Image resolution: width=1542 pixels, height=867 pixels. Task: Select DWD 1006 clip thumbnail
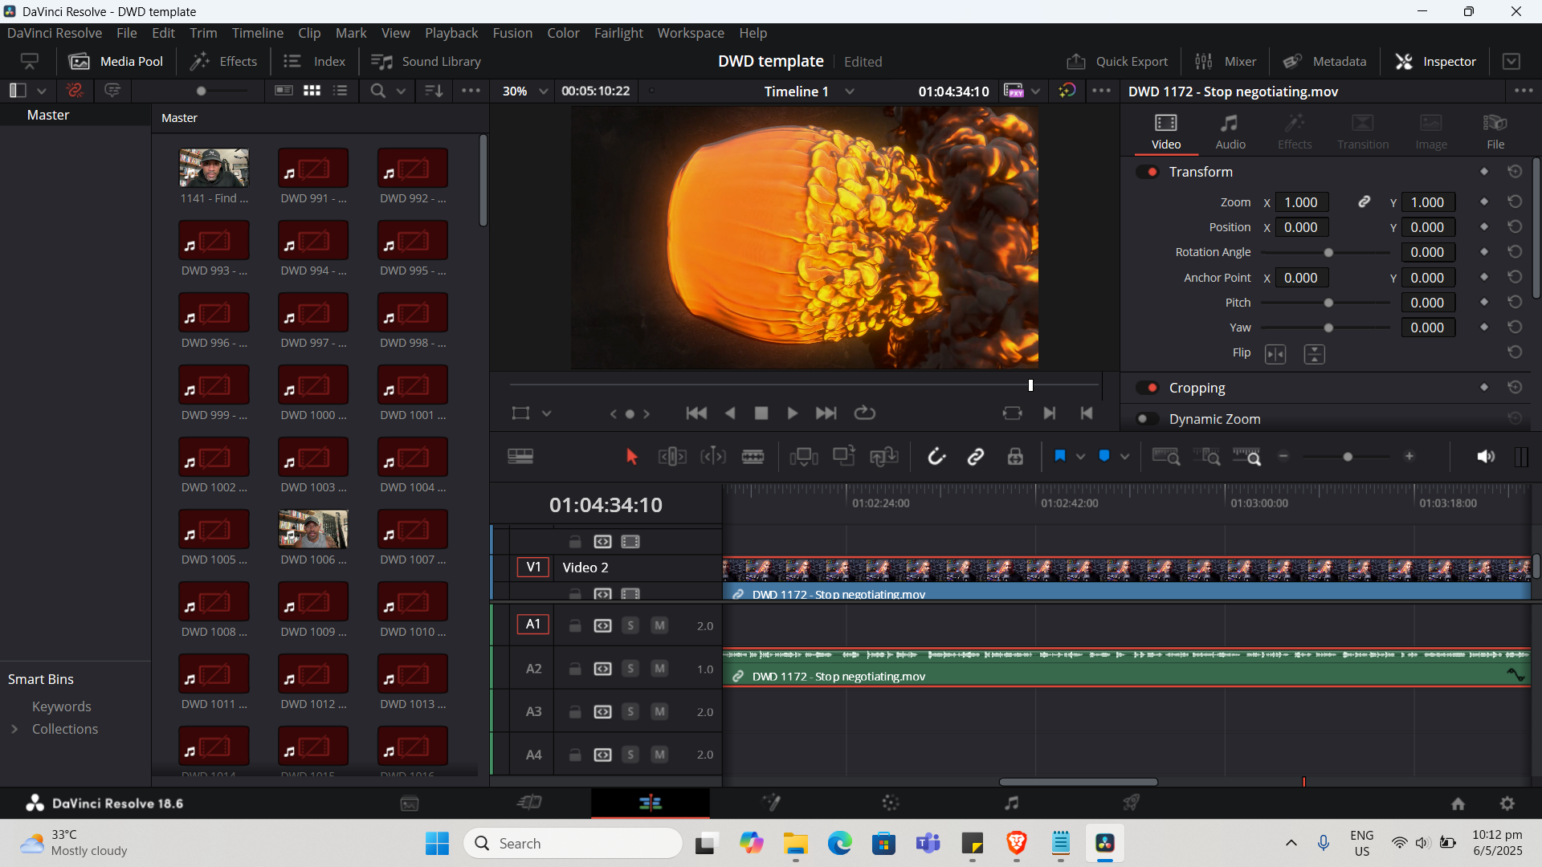[313, 529]
